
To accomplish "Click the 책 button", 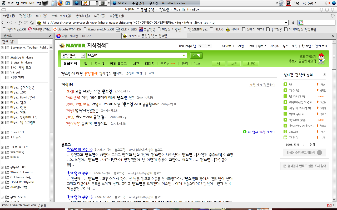I will pyautogui.click(x=219, y=64).
